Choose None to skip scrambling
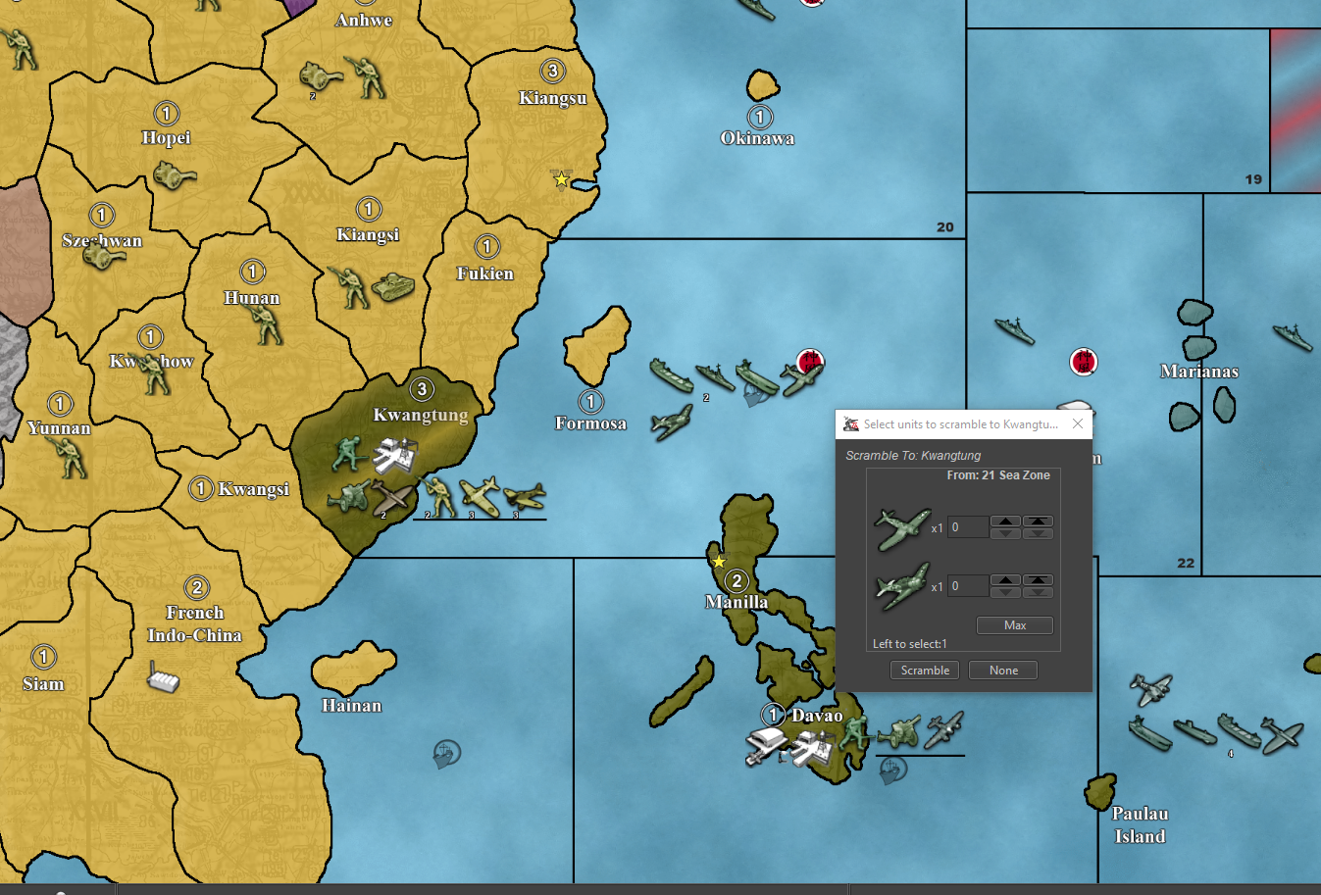 (x=1002, y=671)
